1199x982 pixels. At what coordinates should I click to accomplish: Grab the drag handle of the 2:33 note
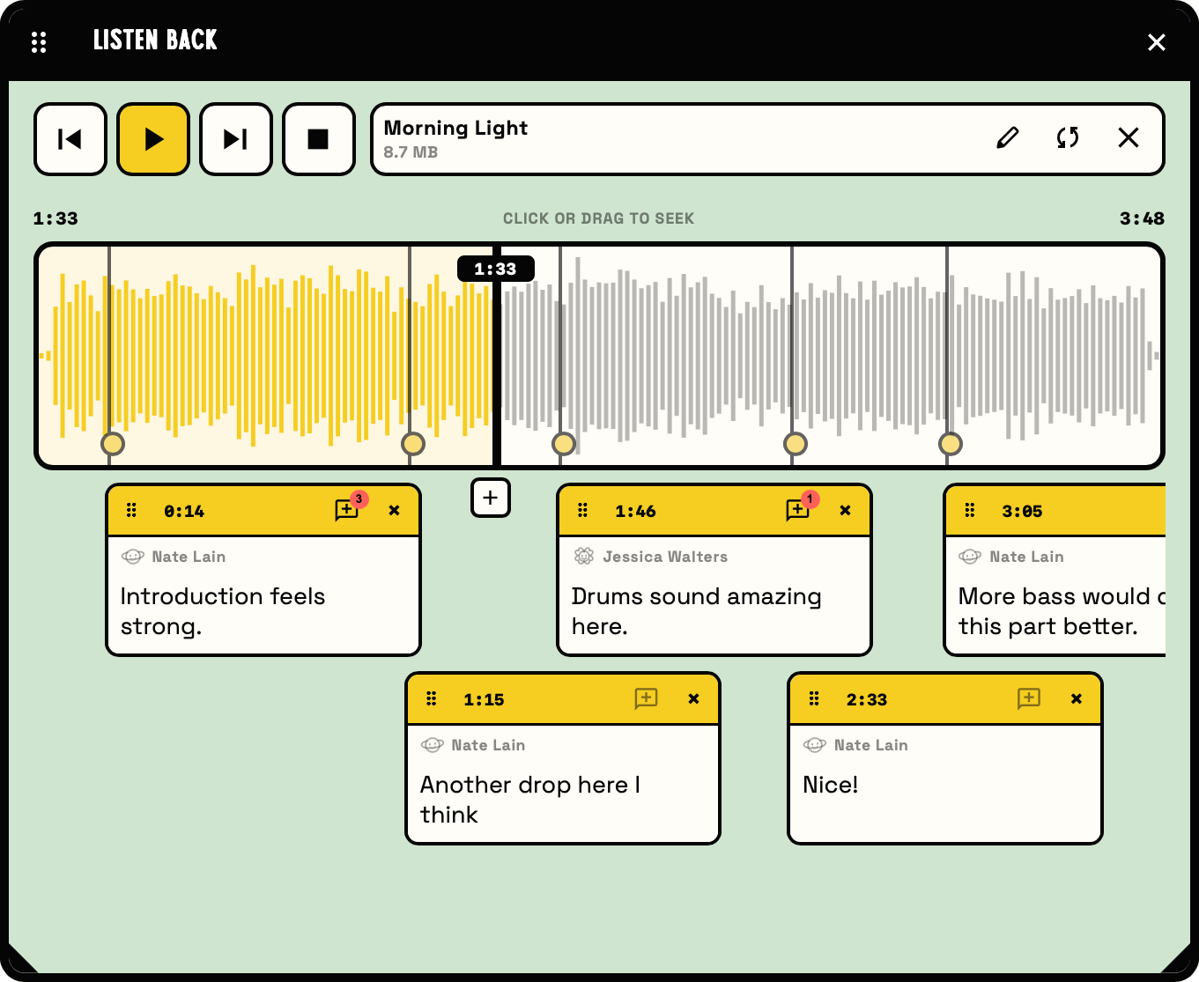point(814,698)
